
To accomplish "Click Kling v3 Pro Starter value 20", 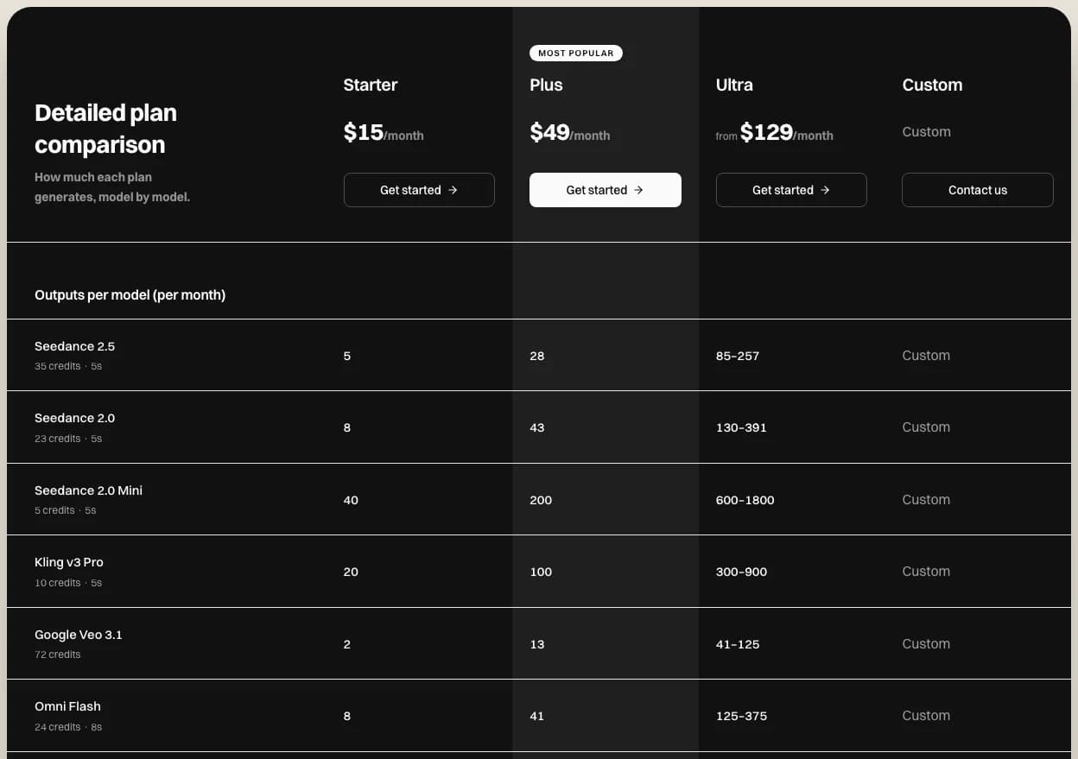I will coord(351,572).
